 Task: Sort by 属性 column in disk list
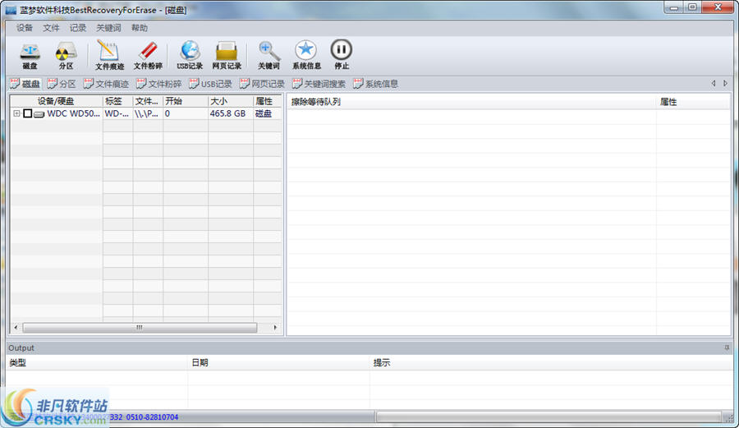[x=267, y=101]
